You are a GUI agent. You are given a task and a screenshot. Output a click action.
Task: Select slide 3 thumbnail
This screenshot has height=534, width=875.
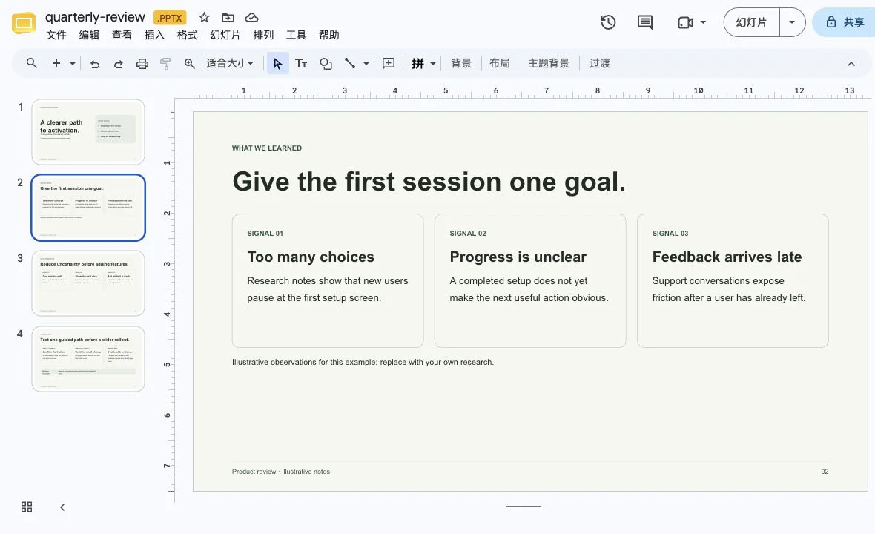(x=88, y=283)
